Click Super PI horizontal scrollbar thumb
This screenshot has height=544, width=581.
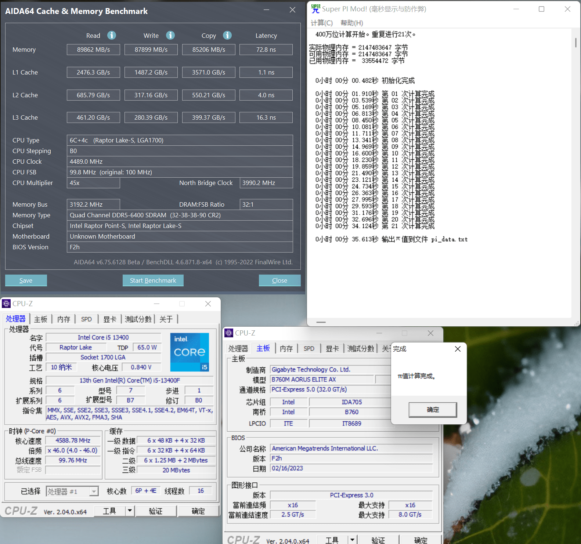tap(321, 322)
